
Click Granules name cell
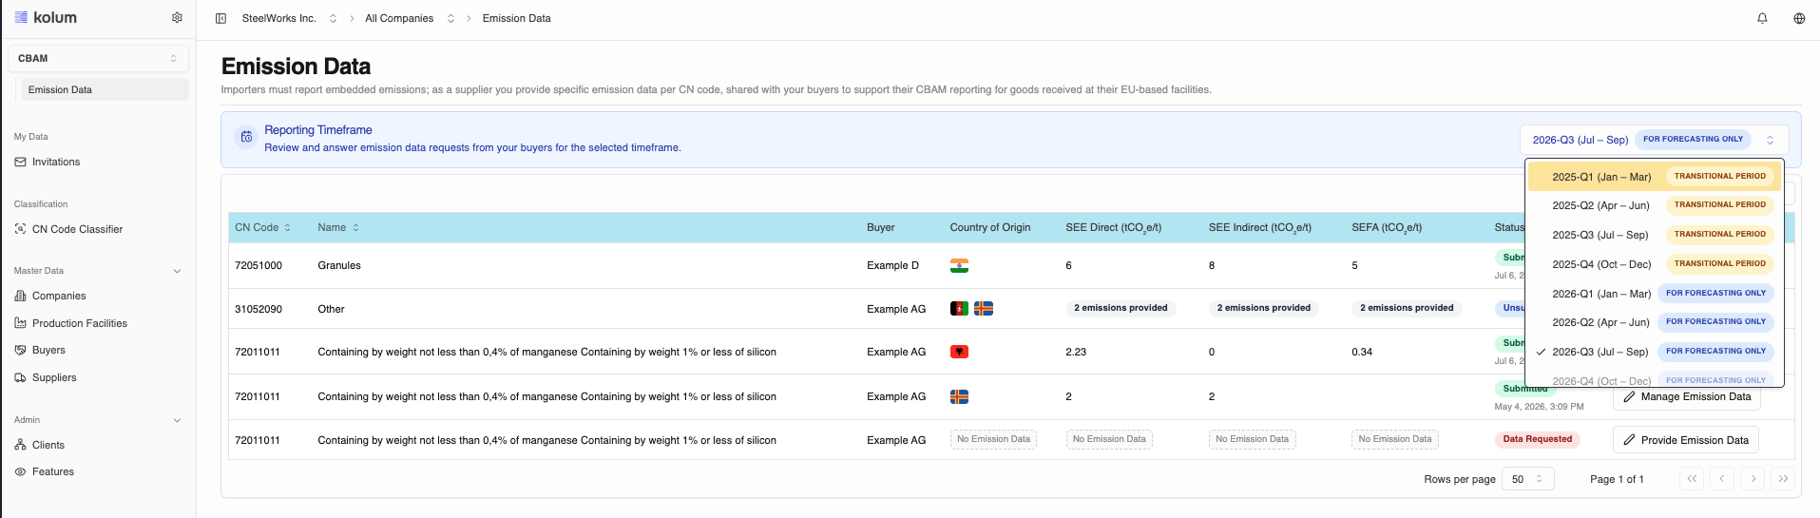click(339, 265)
